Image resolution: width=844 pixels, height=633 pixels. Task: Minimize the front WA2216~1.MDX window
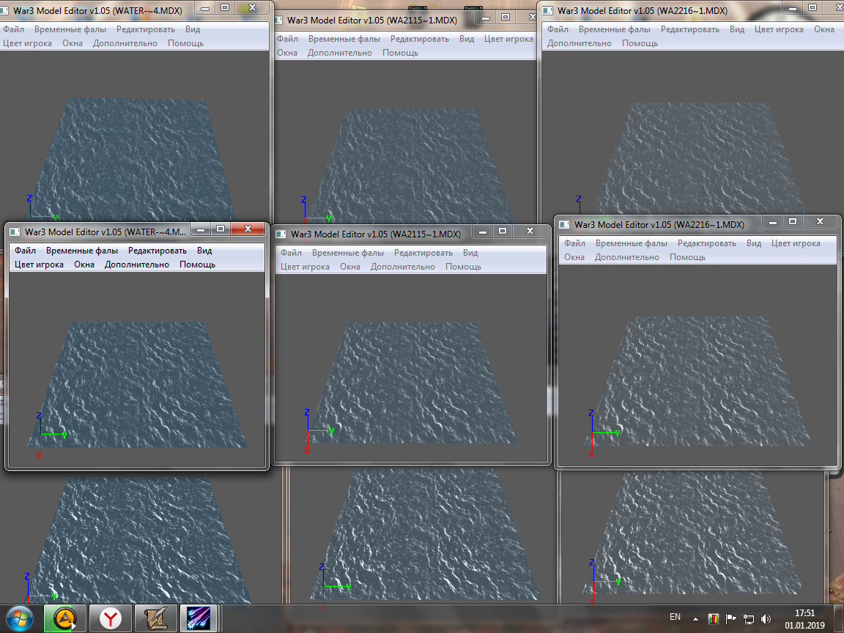click(772, 222)
